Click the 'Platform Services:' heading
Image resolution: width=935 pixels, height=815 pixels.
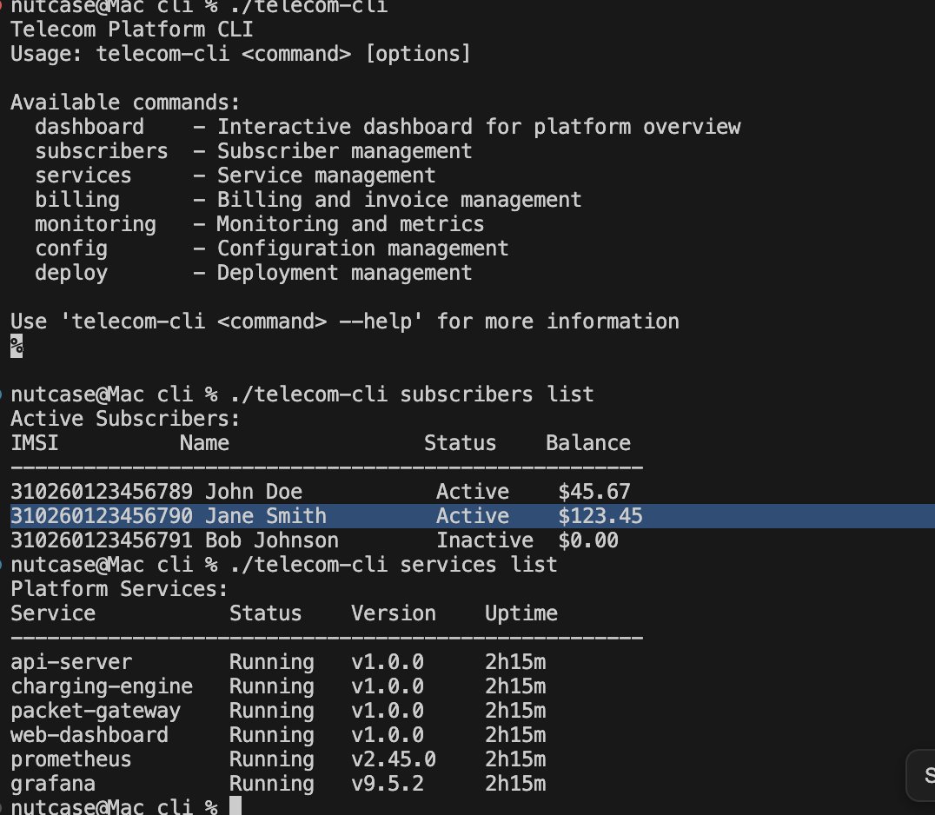coord(119,589)
